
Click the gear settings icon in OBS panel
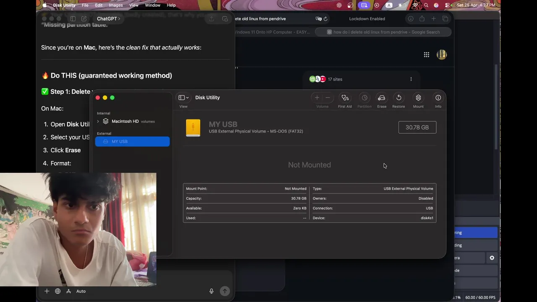point(492,258)
